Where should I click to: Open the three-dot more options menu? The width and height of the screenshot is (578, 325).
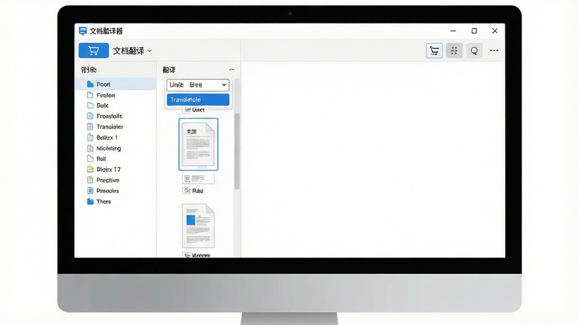[x=494, y=50]
